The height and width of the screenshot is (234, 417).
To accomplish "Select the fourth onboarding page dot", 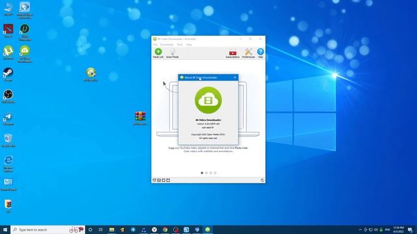I will click(x=215, y=173).
